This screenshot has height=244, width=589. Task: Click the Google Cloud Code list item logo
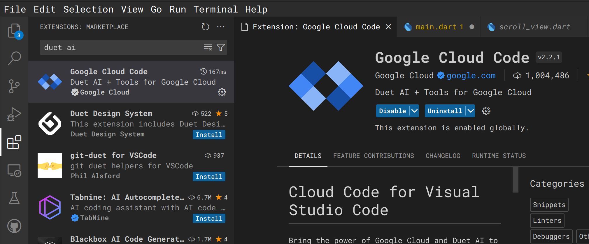50,82
